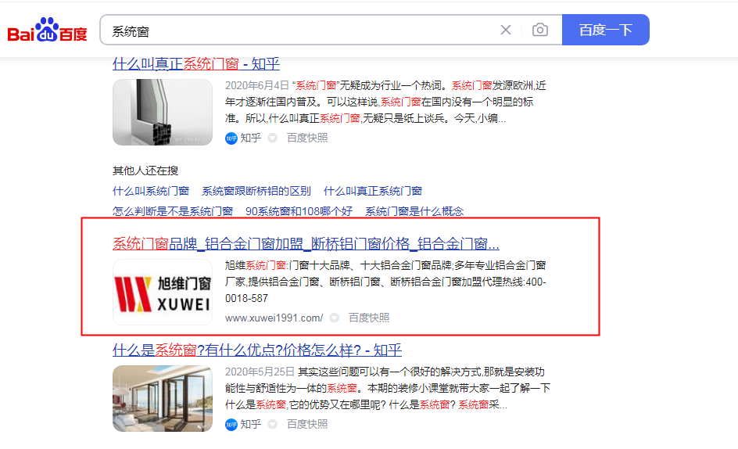
Task: Select related search 怎么判断是不是系统门窗
Action: coord(173,211)
